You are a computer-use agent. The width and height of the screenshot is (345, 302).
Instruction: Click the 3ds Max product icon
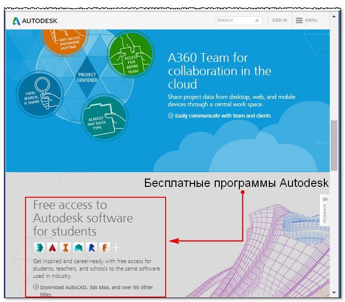coord(39,247)
